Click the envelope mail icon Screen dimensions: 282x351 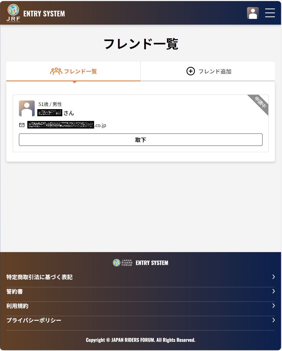(x=22, y=125)
